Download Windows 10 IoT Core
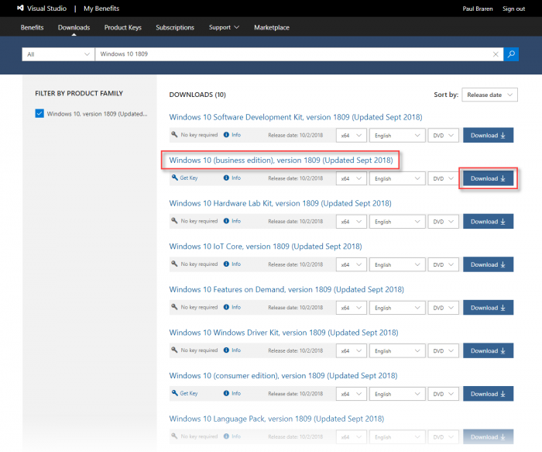The image size is (542, 452). tap(488, 264)
